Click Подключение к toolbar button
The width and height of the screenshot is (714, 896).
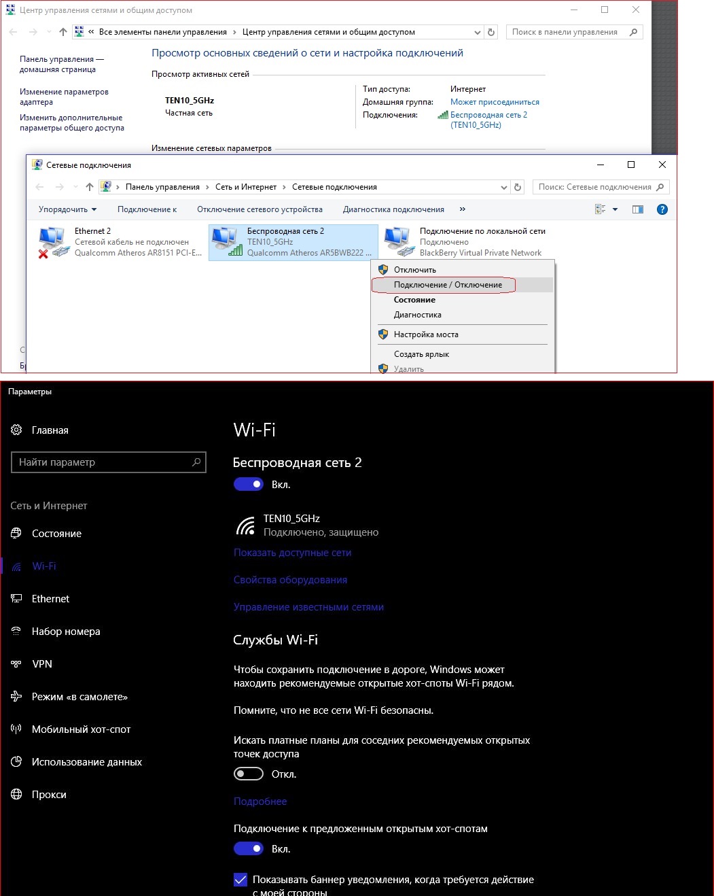click(x=147, y=209)
